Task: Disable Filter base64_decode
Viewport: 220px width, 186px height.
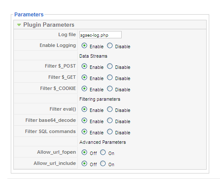Action: (110, 121)
